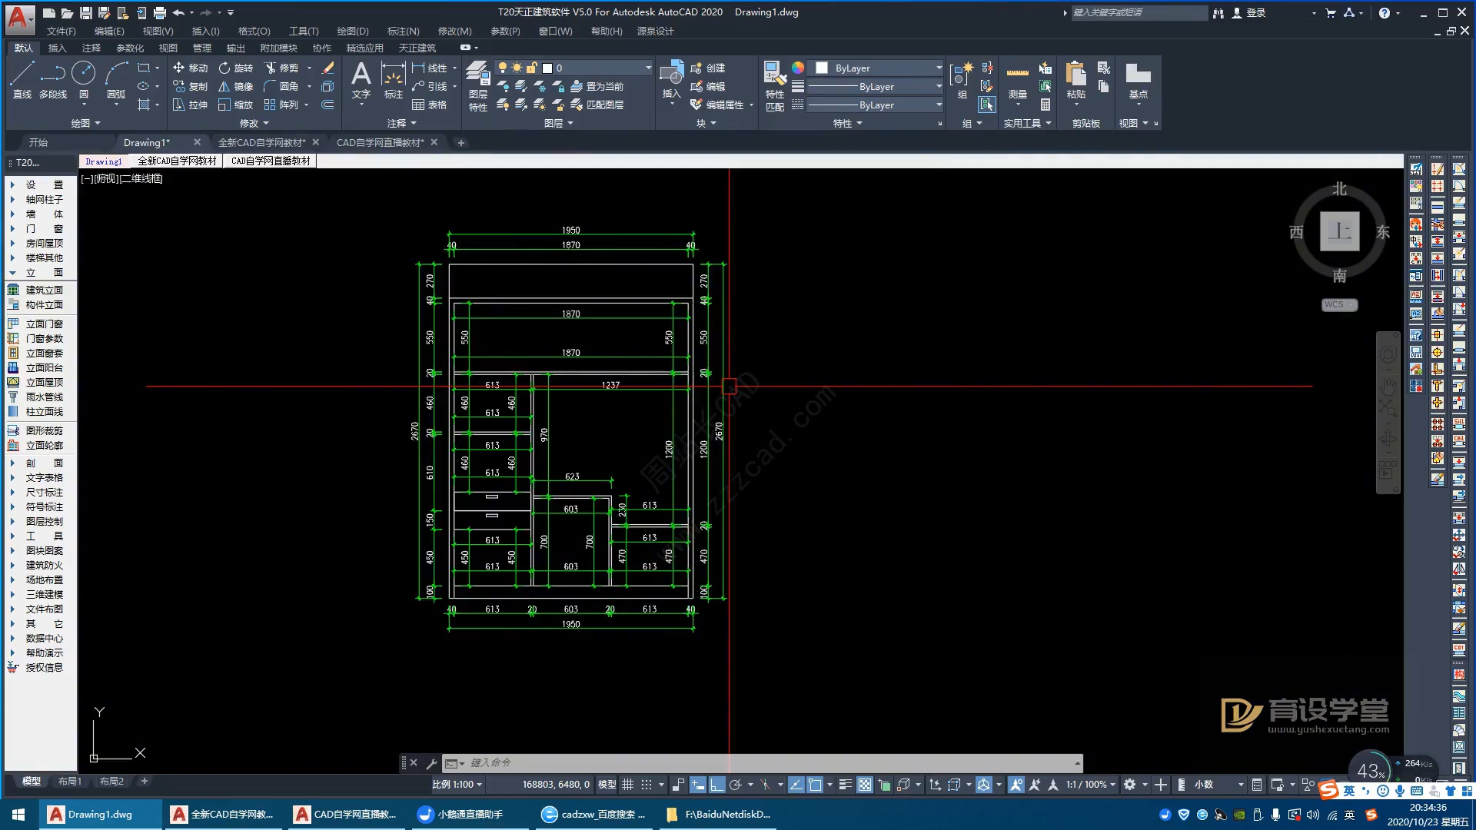Click the Save icon in quick access toolbar
This screenshot has width=1476, height=830.
[85, 12]
